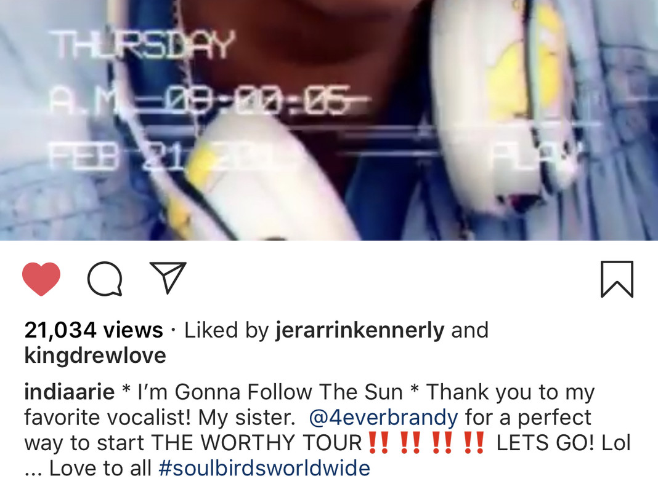Image resolution: width=658 pixels, height=492 pixels.
Task: Visit the indiaarie profile from the caption
Action: pyautogui.click(x=69, y=392)
